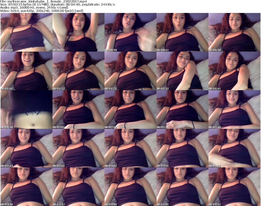Click the thumbnail at timestamp 00:01:32
The image size is (261, 206).
click(x=182, y=71)
